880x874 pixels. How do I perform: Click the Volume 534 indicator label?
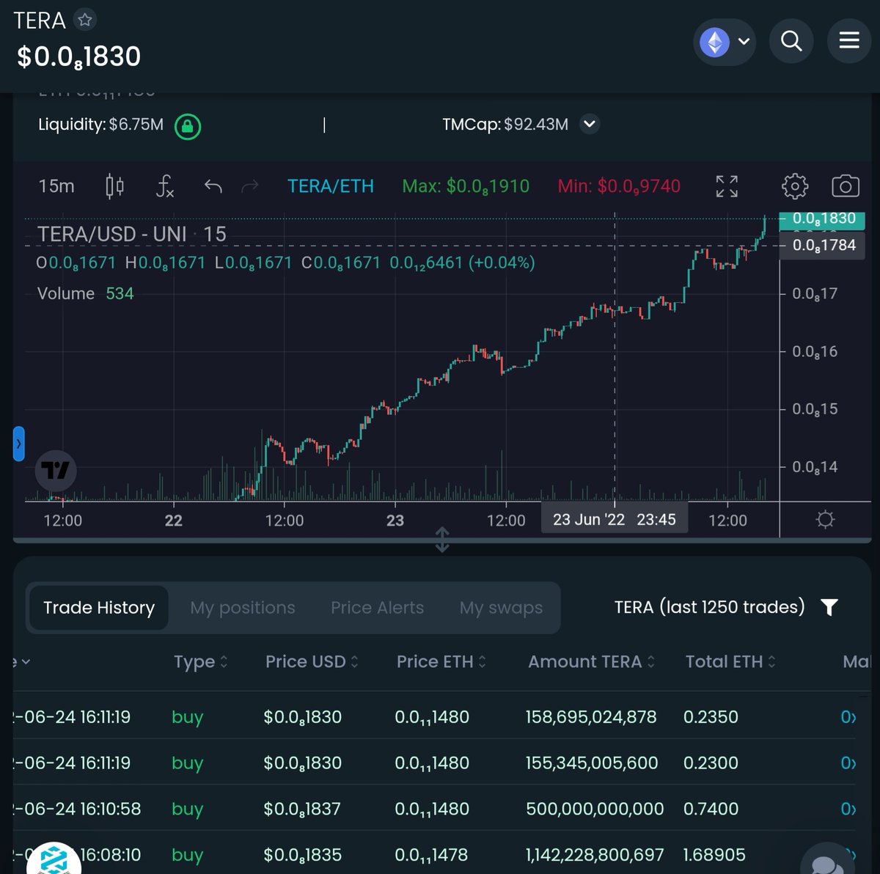(85, 294)
